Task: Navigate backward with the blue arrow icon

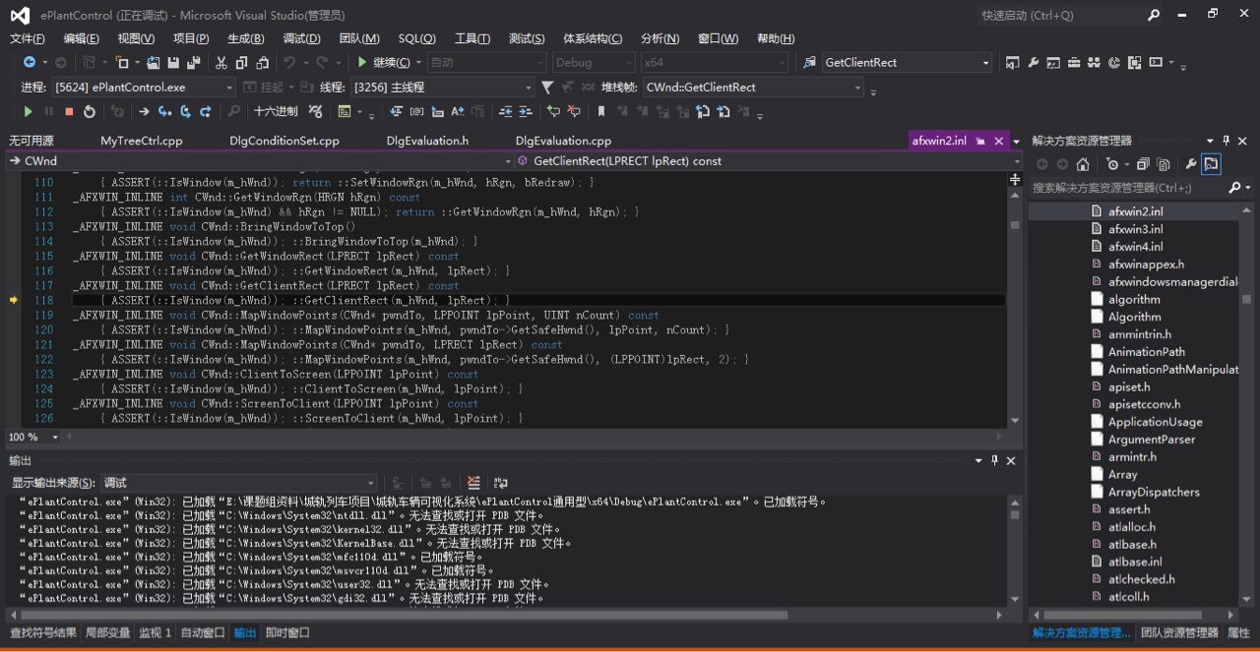Action: pos(29,63)
